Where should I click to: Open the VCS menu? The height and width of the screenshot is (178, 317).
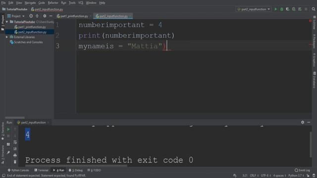pos(81,3)
